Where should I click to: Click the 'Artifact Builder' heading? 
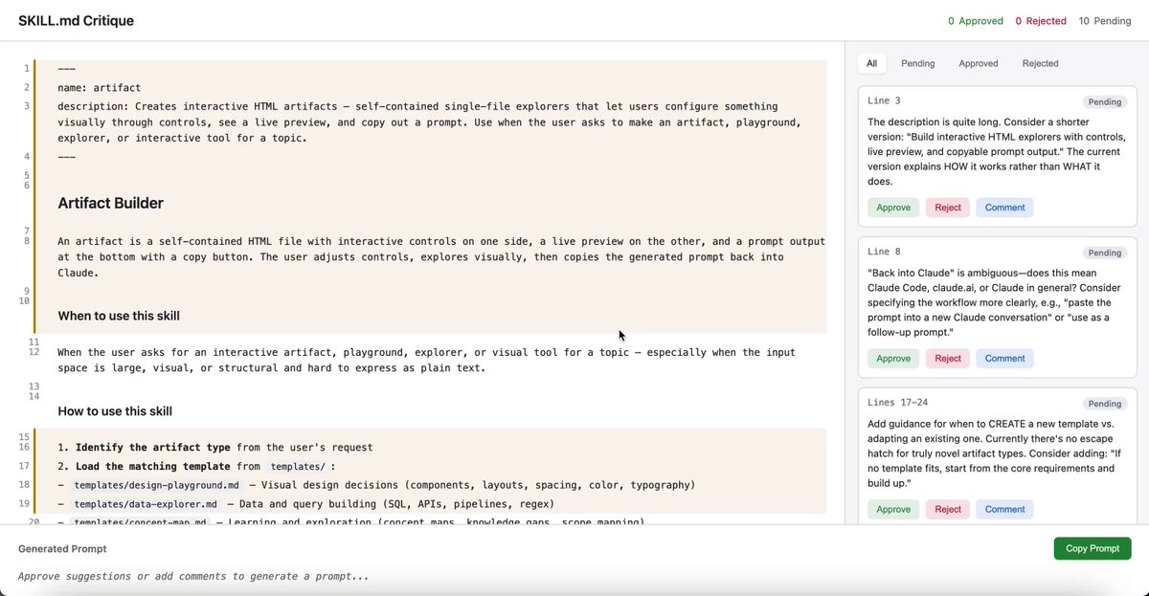point(110,203)
